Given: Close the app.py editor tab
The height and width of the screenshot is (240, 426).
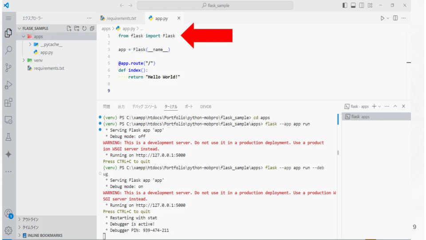Looking at the screenshot, I should [x=179, y=18].
